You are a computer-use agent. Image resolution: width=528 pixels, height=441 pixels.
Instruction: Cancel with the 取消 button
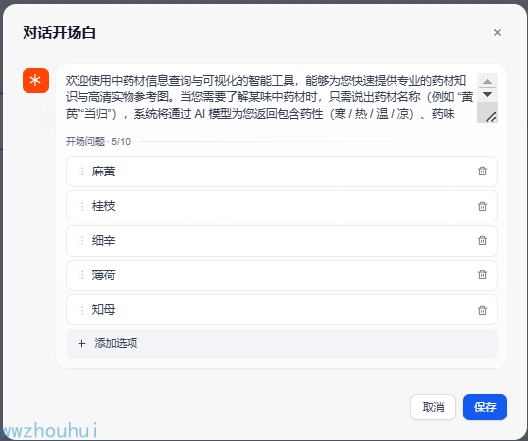[433, 407]
